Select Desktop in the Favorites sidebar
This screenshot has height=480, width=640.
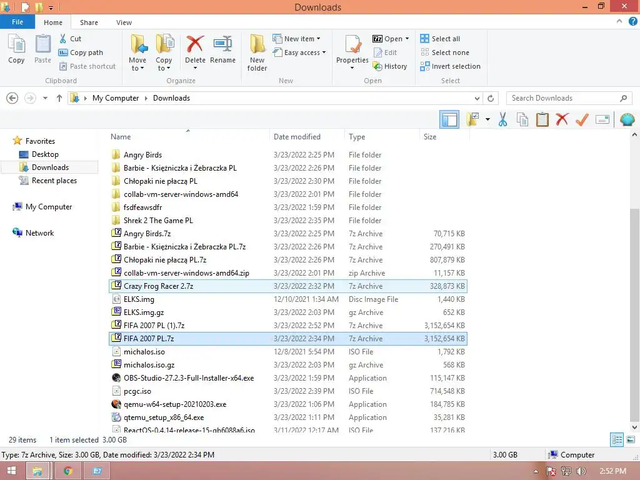45,154
